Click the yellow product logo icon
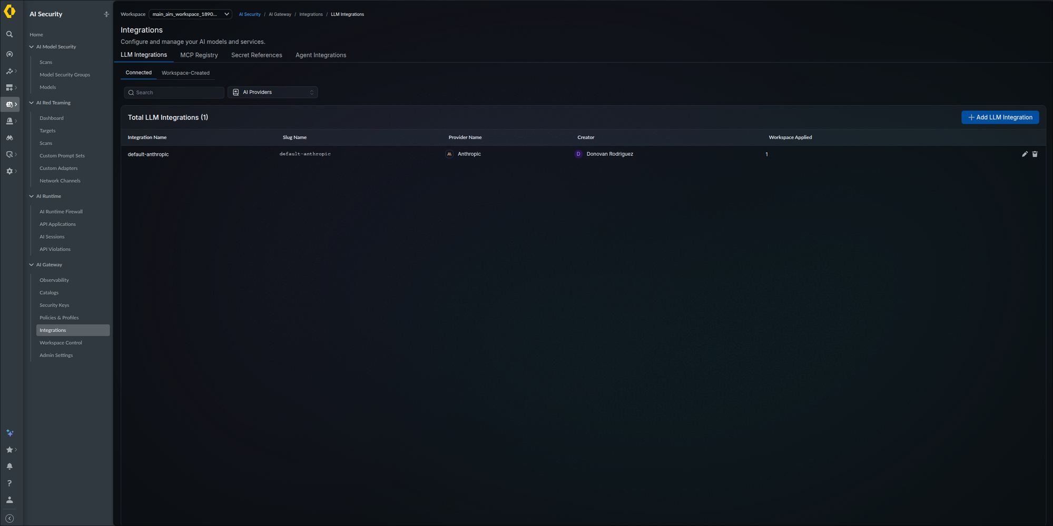1053x526 pixels. [x=9, y=12]
